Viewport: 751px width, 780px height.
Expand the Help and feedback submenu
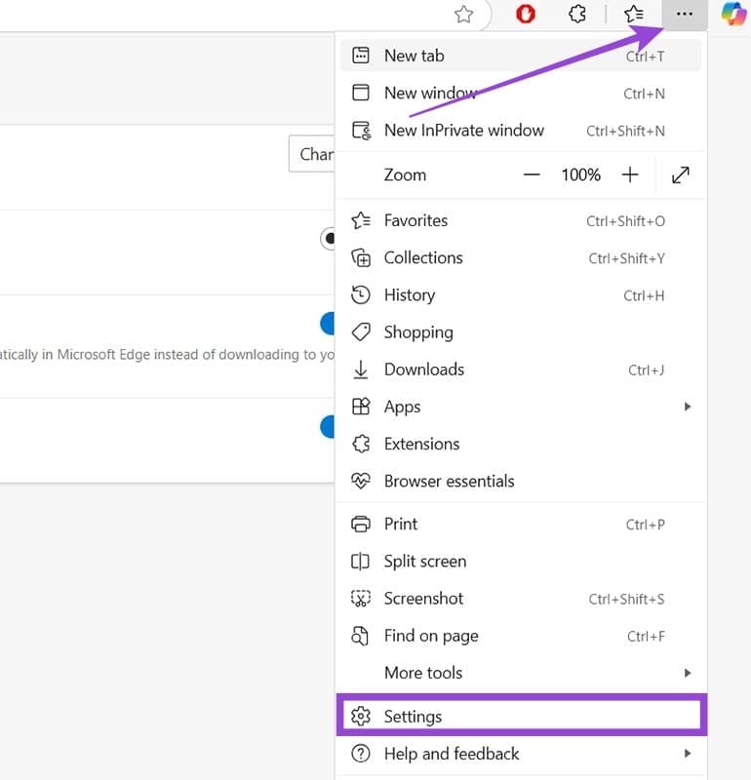pyautogui.click(x=519, y=754)
